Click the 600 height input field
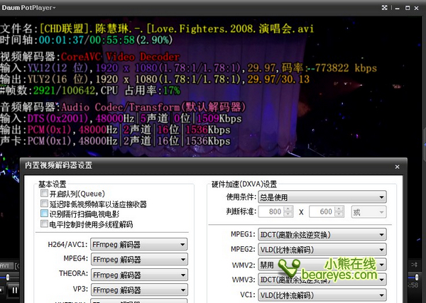This screenshot has width=426, height=303. tap(322, 211)
